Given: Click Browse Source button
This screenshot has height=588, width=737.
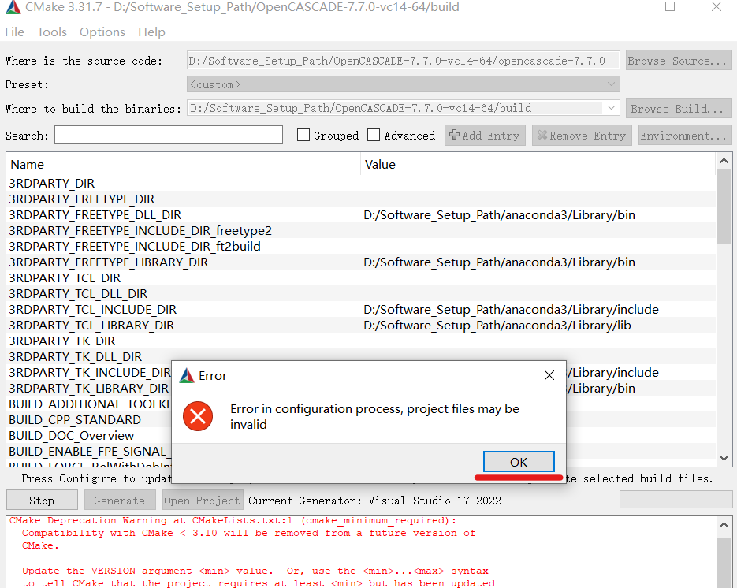Looking at the screenshot, I should point(678,61).
